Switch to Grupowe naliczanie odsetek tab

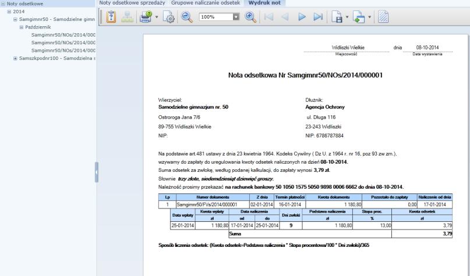coord(206,3)
